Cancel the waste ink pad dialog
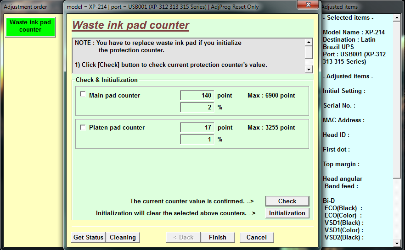The width and height of the screenshot is (405, 250). [x=256, y=237]
